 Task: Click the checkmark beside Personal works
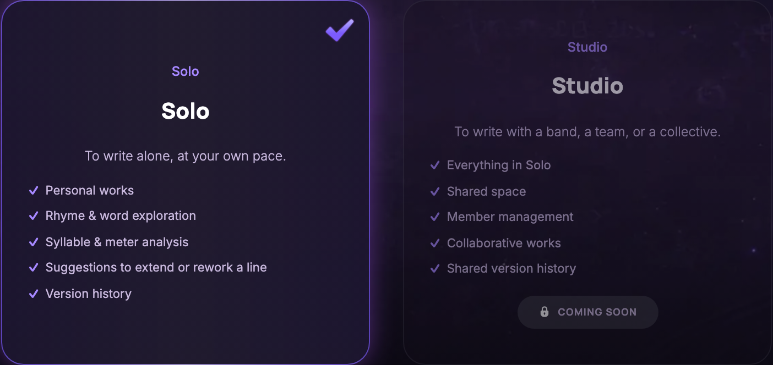point(34,190)
